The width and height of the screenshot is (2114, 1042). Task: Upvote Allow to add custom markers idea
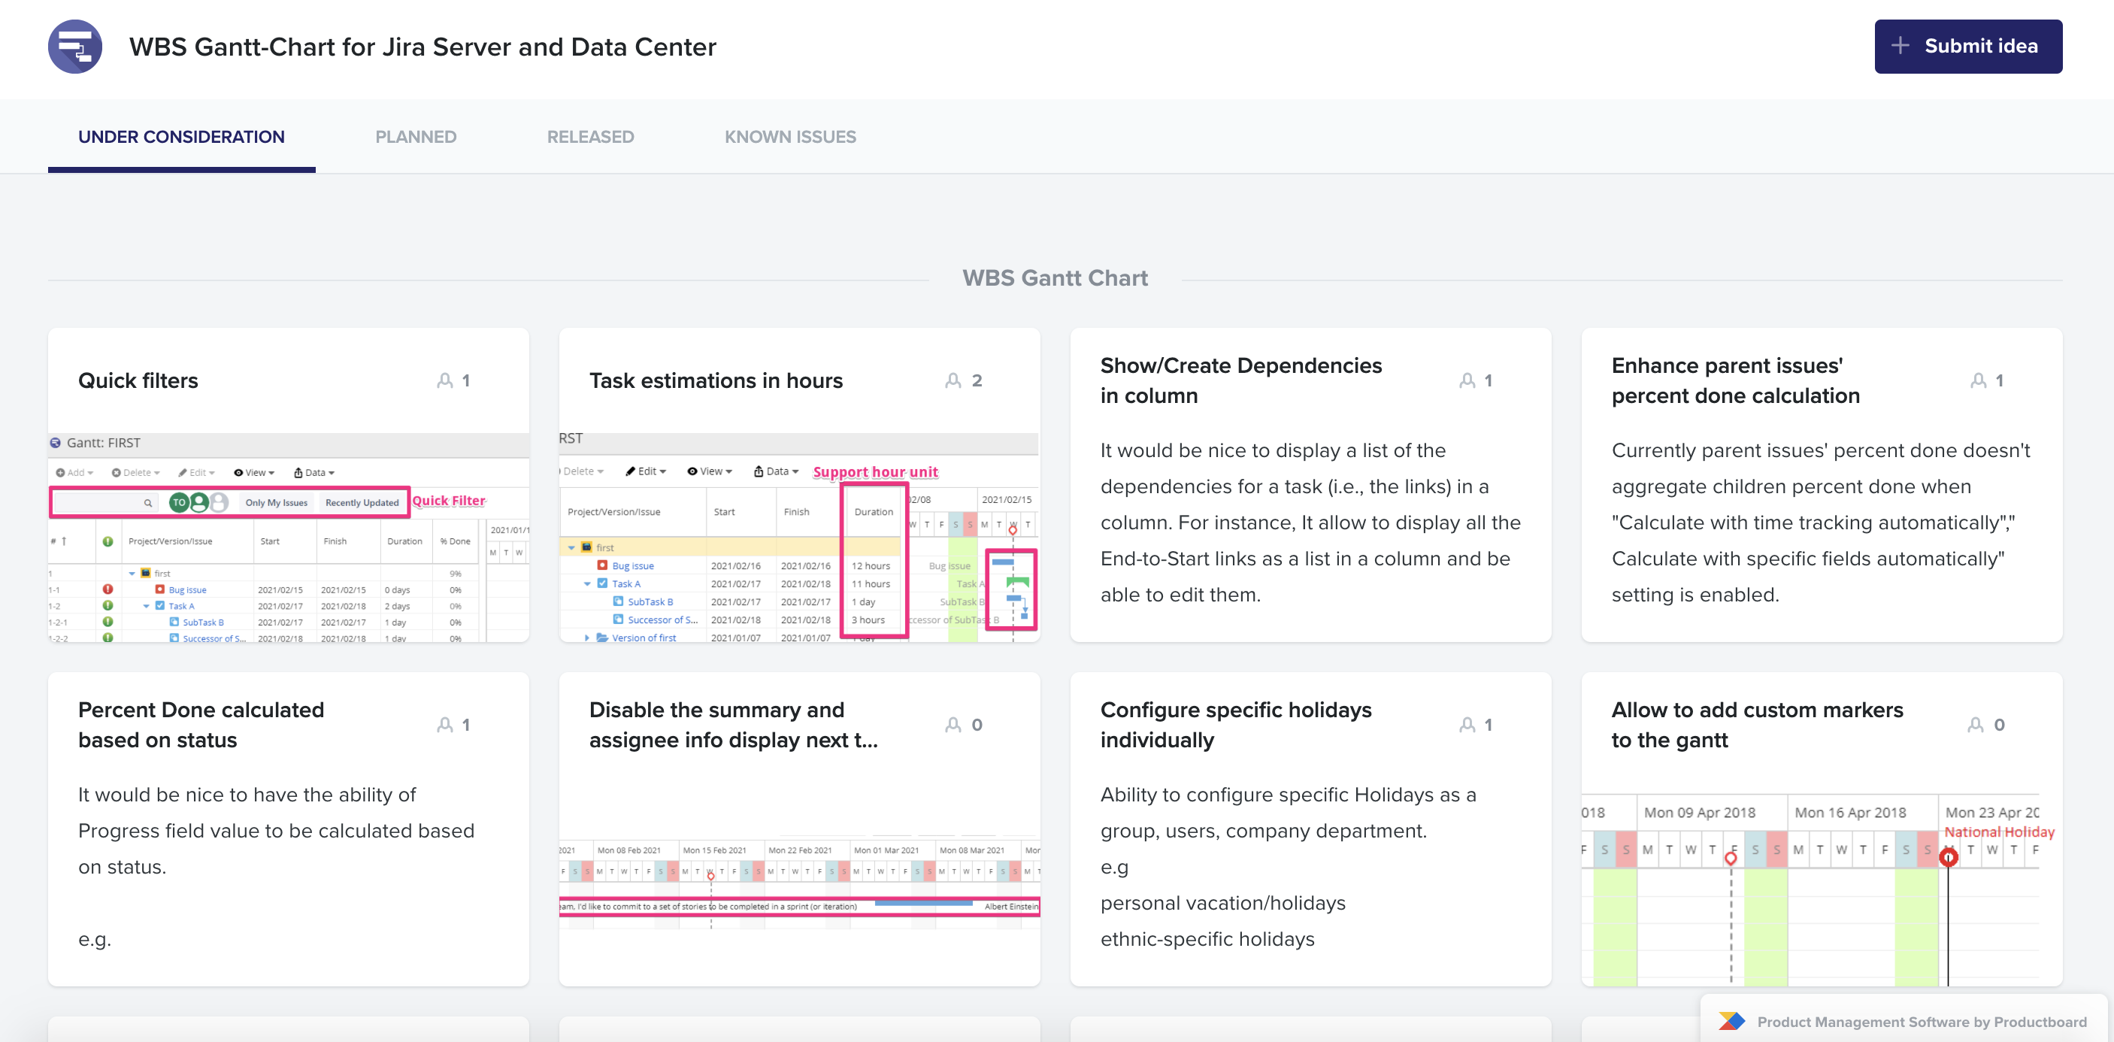coord(1976,725)
